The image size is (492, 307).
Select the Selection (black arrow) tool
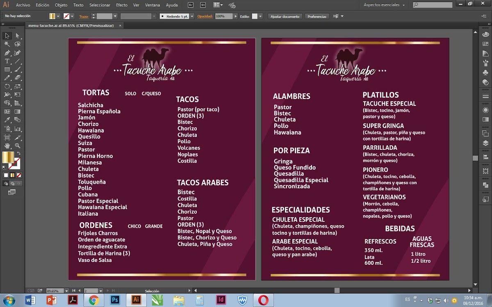pyautogui.click(x=7, y=36)
